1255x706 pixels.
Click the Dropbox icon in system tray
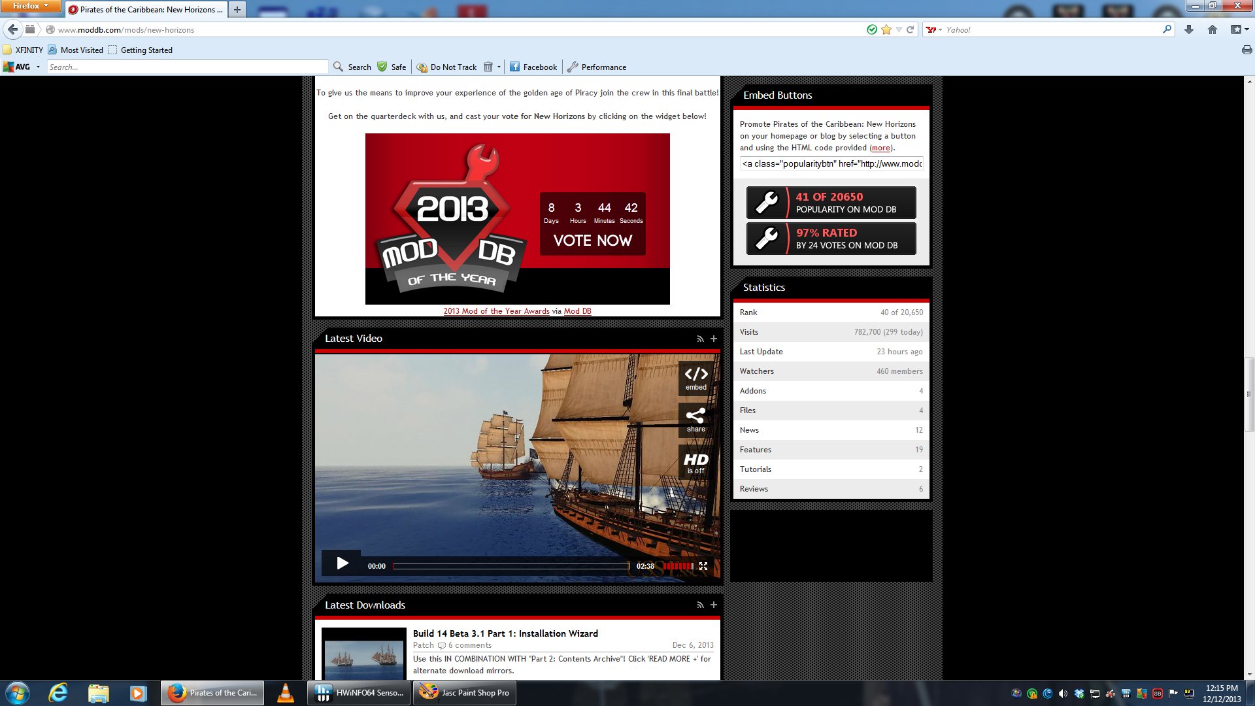point(1079,694)
